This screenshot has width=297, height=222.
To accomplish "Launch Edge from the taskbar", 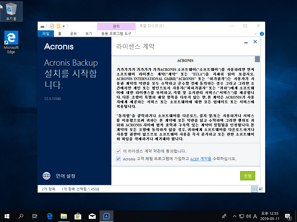I will 49,216.
